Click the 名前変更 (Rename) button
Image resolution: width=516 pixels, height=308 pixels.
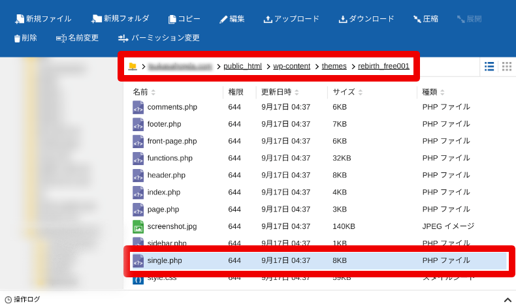tap(77, 38)
